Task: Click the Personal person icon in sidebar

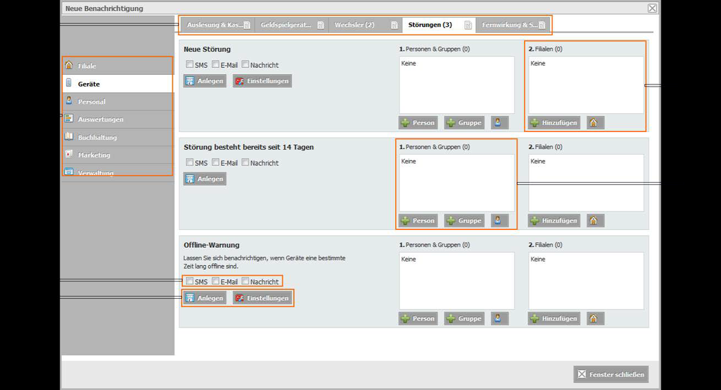Action: [x=69, y=100]
